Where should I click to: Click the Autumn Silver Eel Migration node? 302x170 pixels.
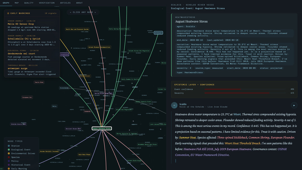click(x=139, y=51)
